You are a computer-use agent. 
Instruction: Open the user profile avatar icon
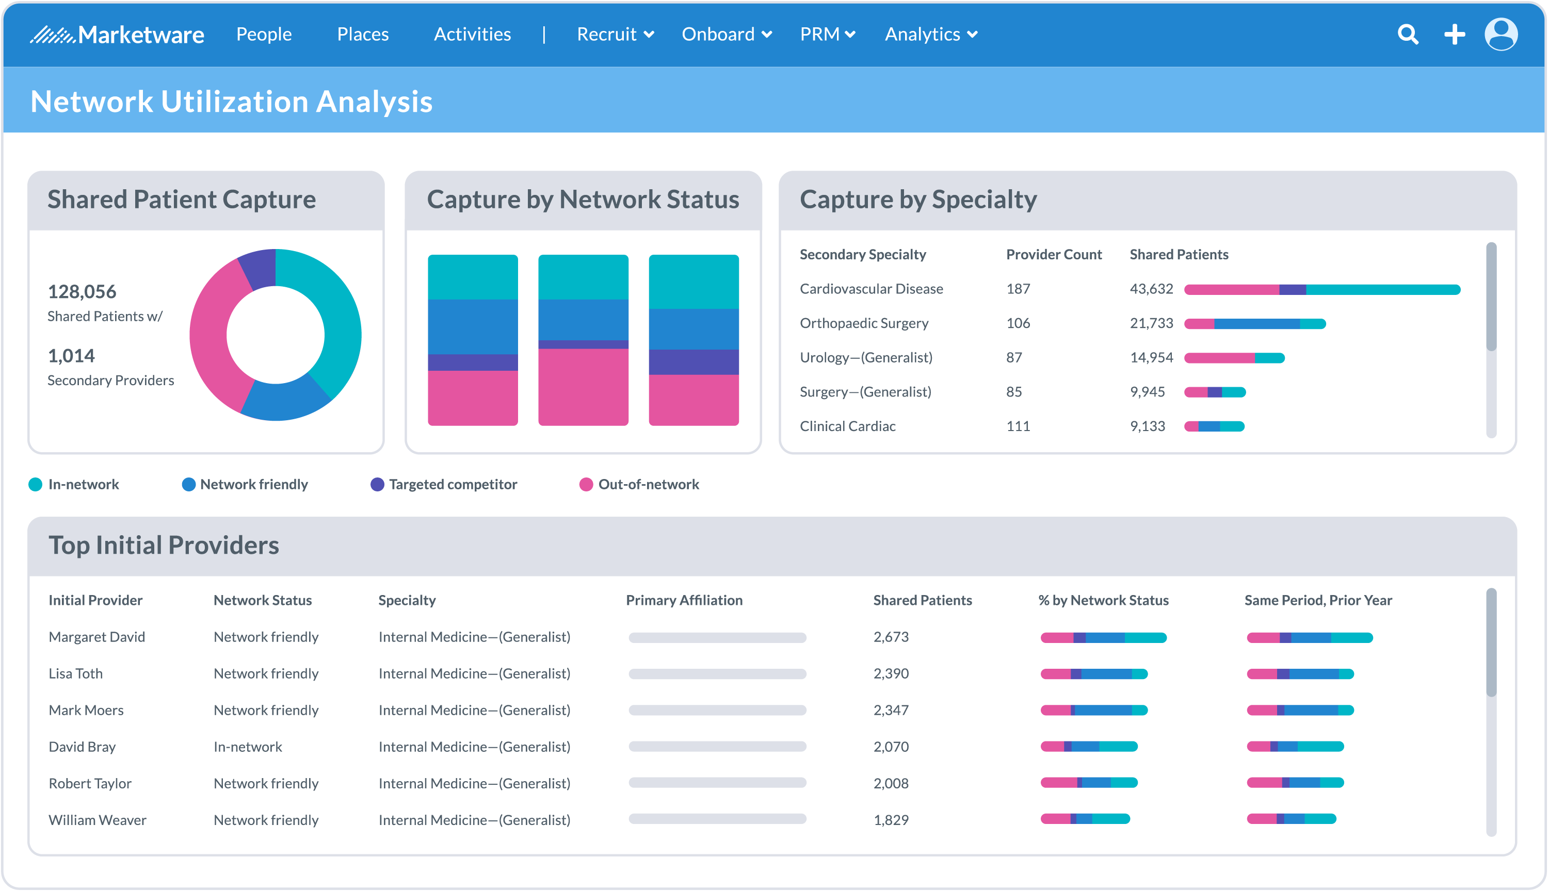1501,35
